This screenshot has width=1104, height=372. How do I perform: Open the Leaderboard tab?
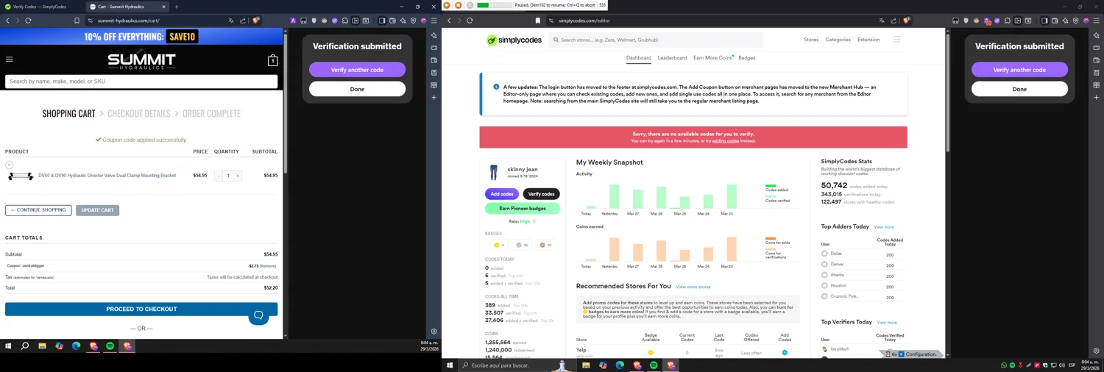point(672,57)
